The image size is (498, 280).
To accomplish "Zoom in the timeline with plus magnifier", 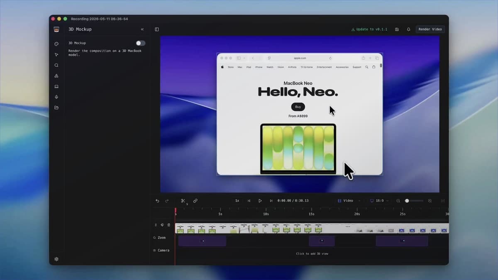I will click(x=430, y=201).
